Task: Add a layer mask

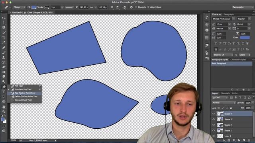Action: pos(229,140)
